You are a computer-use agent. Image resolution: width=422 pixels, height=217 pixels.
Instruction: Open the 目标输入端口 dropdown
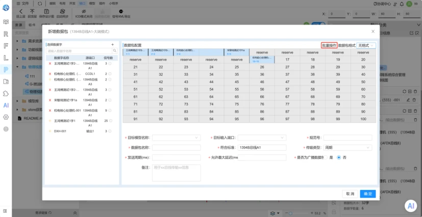click(x=262, y=138)
